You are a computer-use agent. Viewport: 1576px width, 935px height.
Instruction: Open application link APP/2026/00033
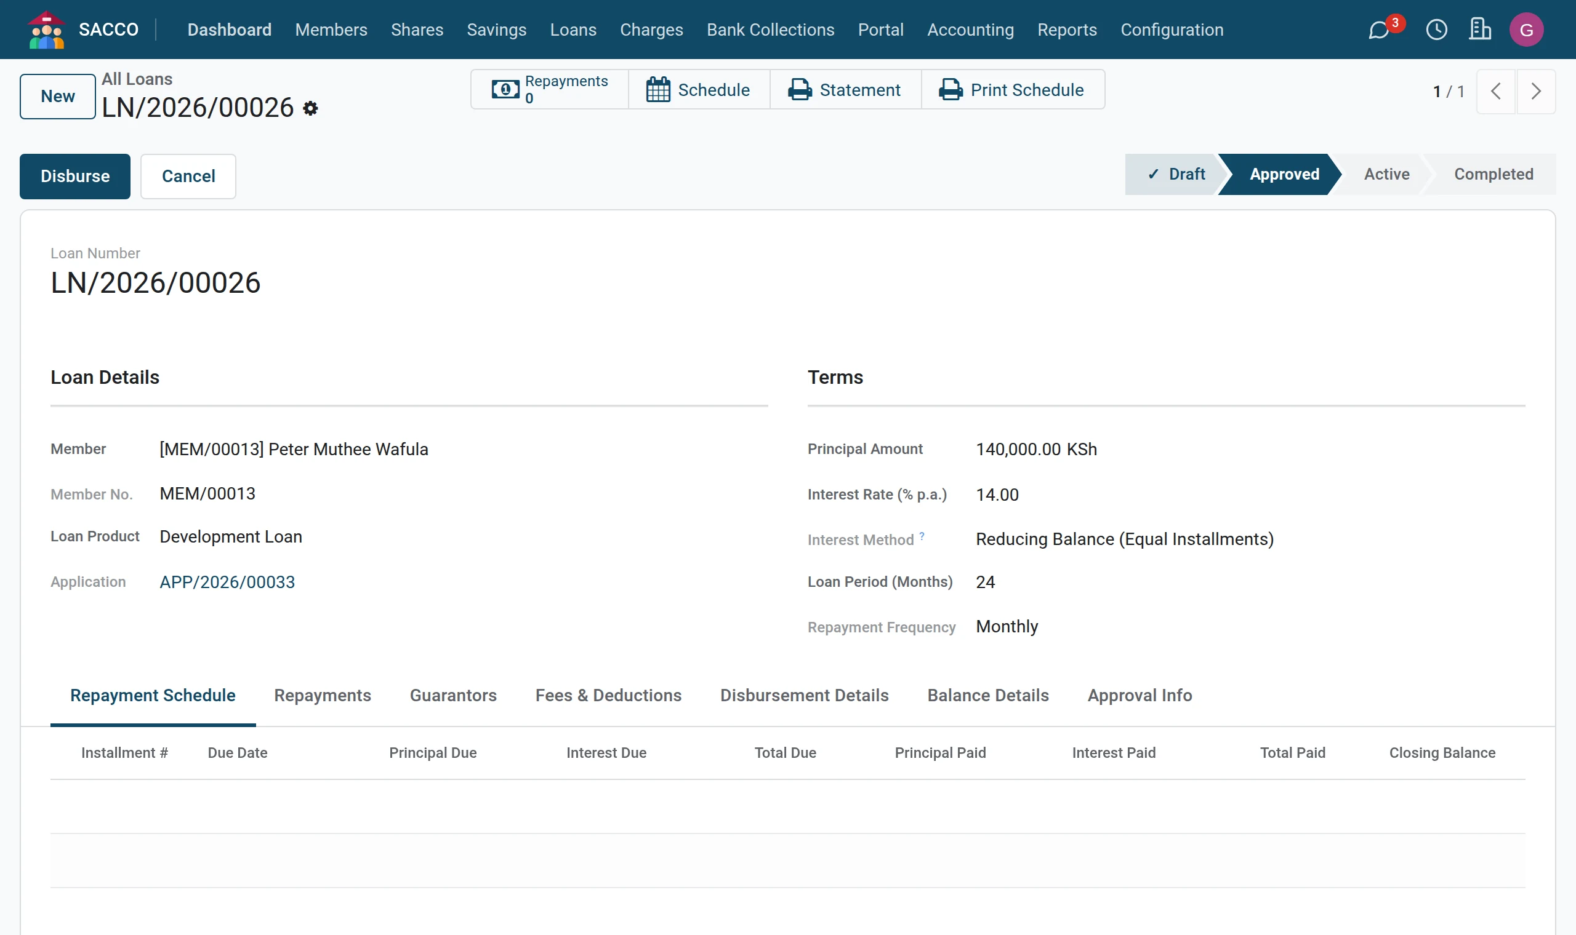click(227, 581)
